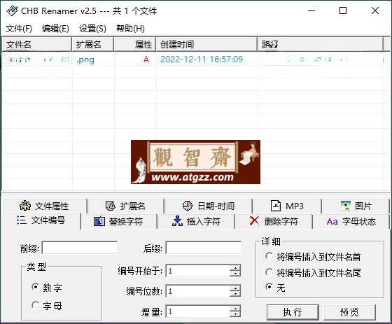Select the 无 radio option
Image resolution: width=392 pixels, height=324 pixels.
pyautogui.click(x=269, y=287)
